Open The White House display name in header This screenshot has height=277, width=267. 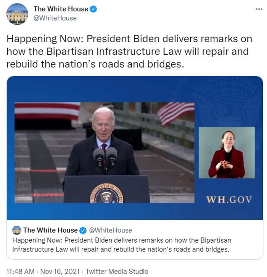(61, 9)
